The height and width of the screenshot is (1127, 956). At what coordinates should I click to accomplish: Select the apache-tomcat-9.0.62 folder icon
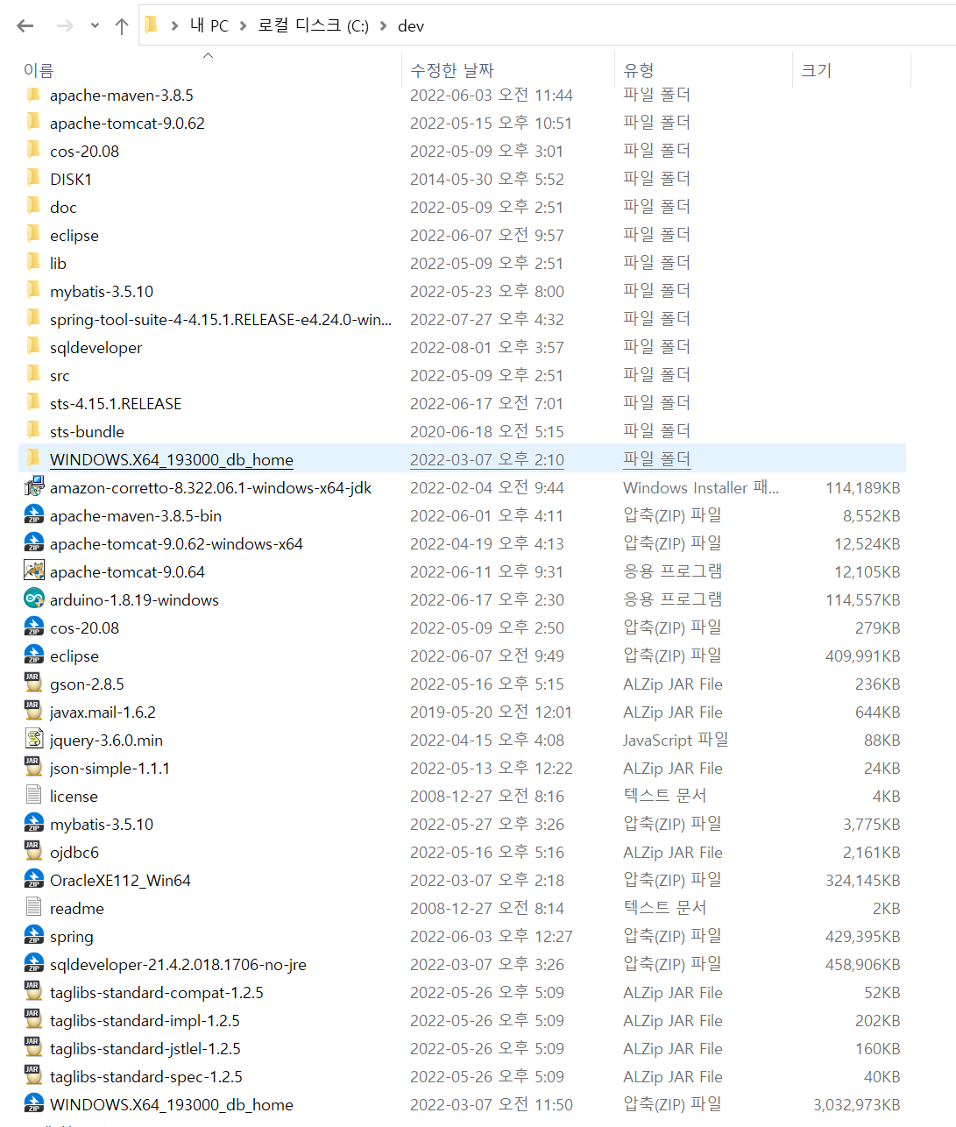tap(33, 123)
